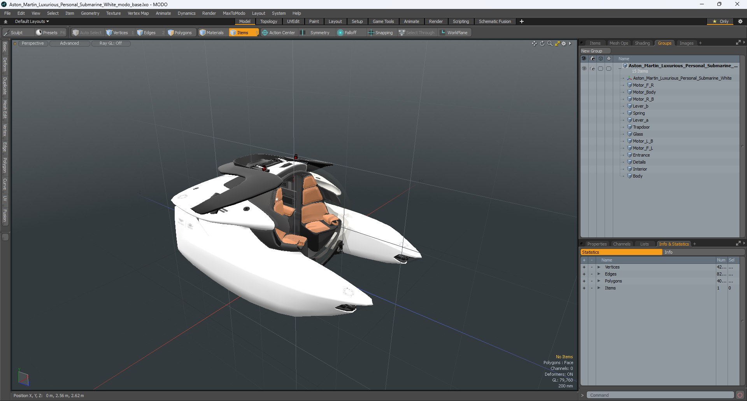Expand the Polygons statistics row
747x401 pixels.
(599, 281)
